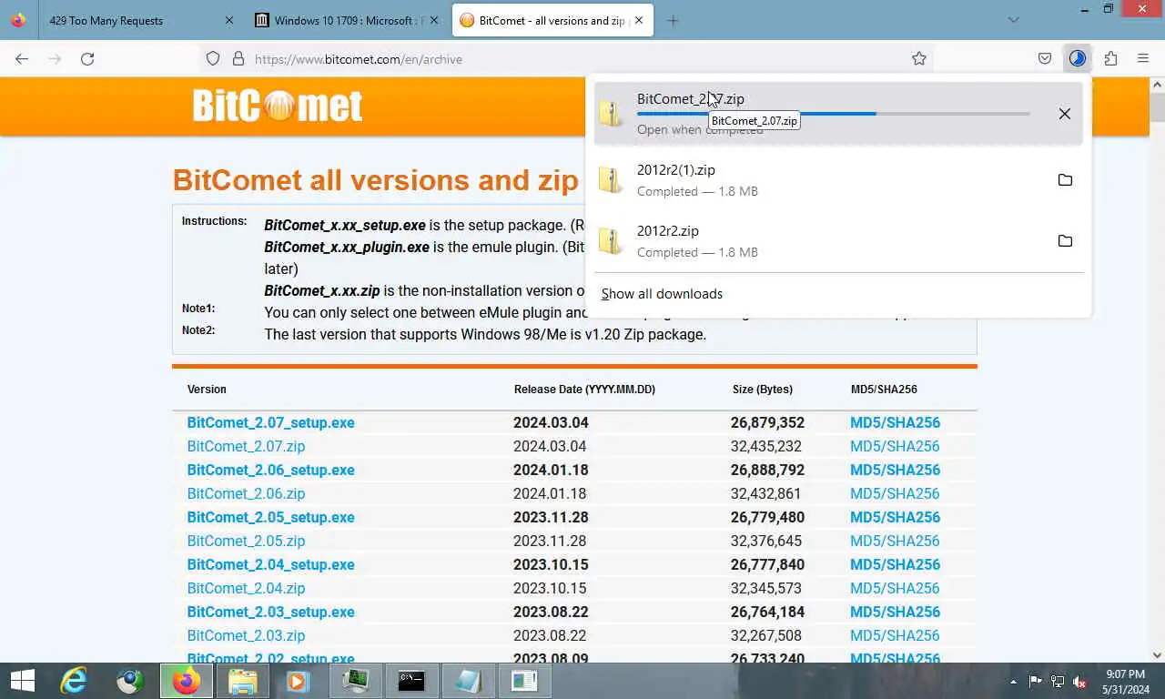Open the taskbar clock showing 9:07 PM
The image size is (1165, 699).
(1126, 682)
